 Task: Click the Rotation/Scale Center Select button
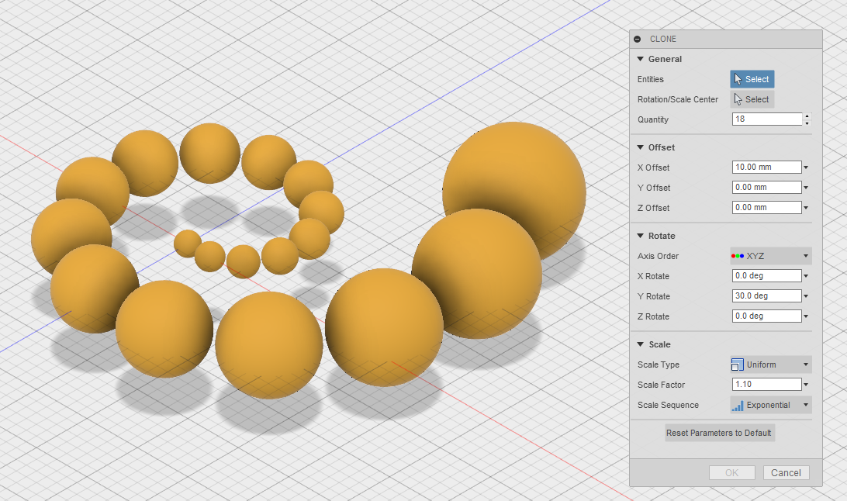coord(752,99)
